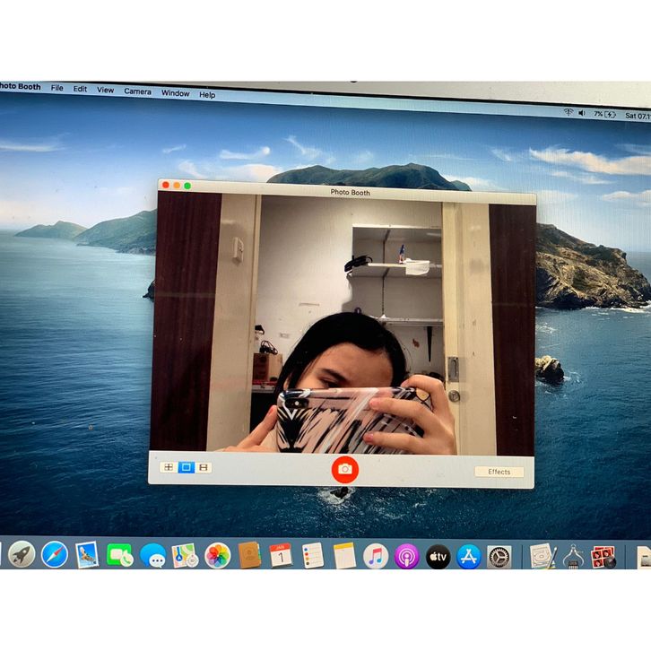This screenshot has height=651, width=651.
Task: Open the Camera menu
Action: point(137,91)
